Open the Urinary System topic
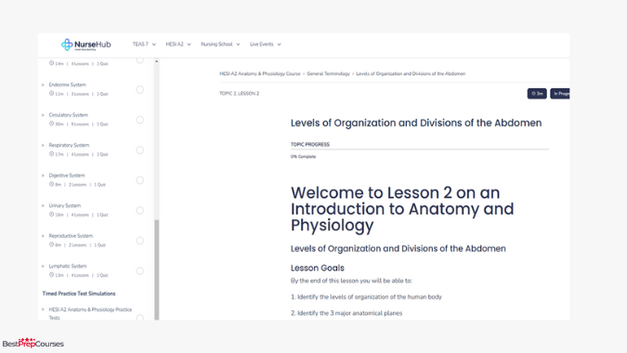627x353 pixels. point(64,205)
